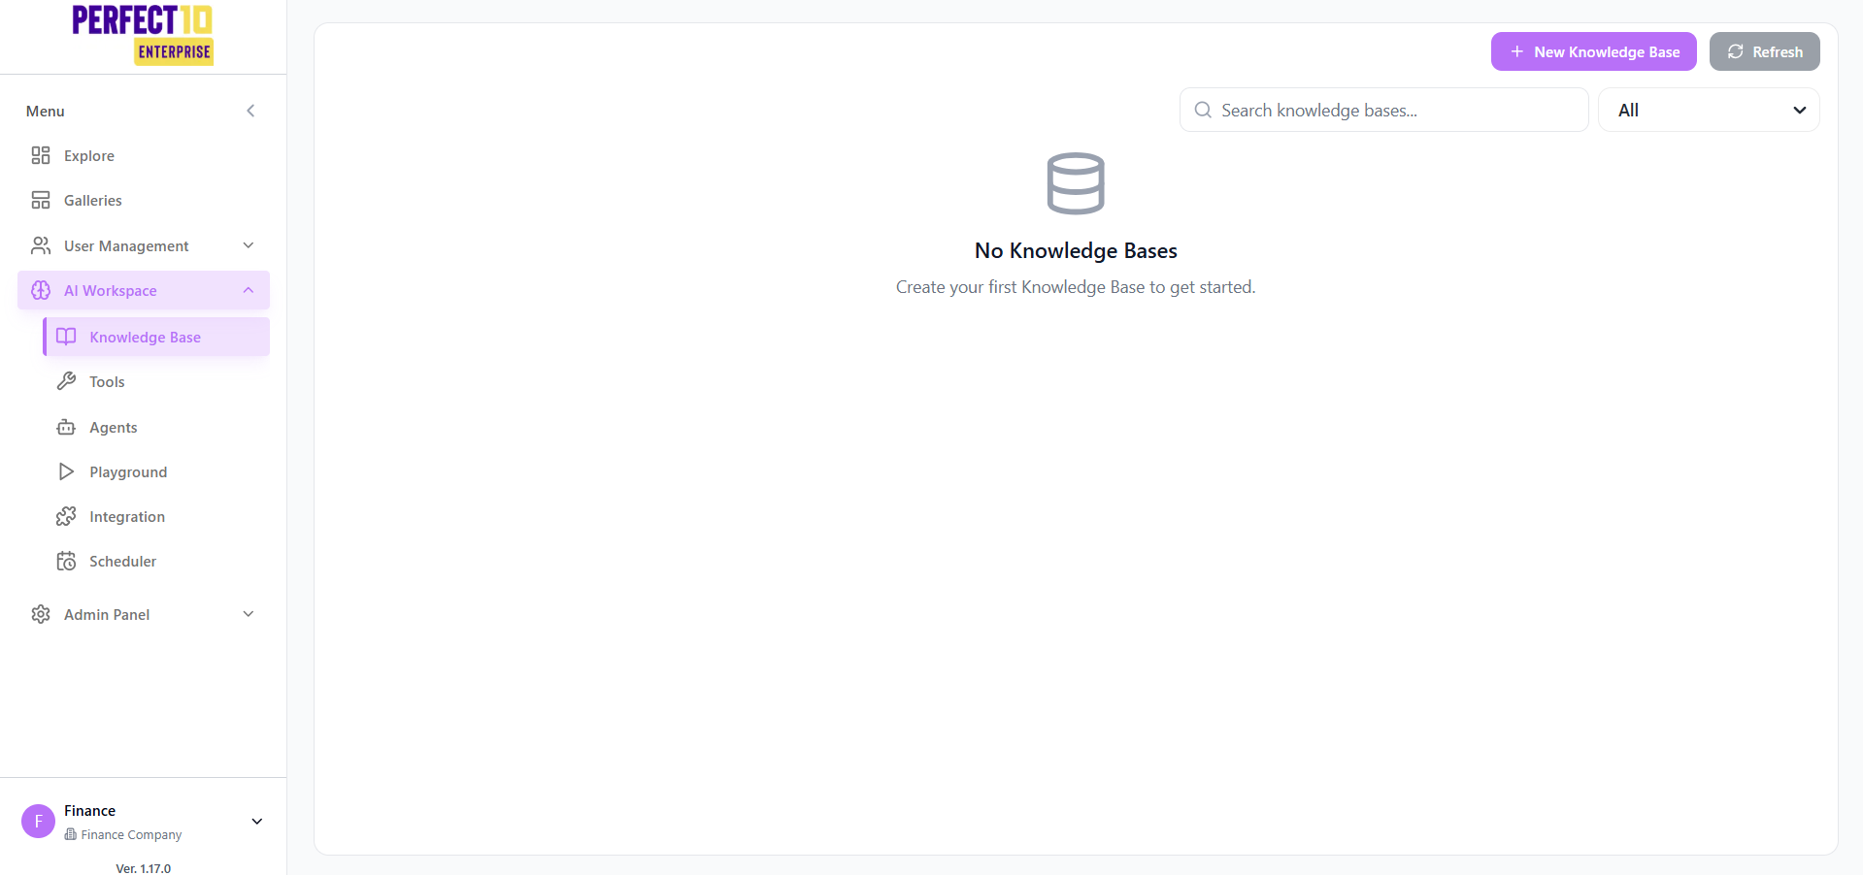Go to Galleries
1863x875 pixels.
click(144, 200)
